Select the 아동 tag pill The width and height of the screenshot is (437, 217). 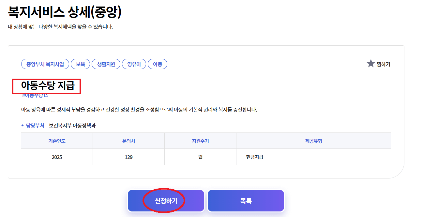coord(157,64)
